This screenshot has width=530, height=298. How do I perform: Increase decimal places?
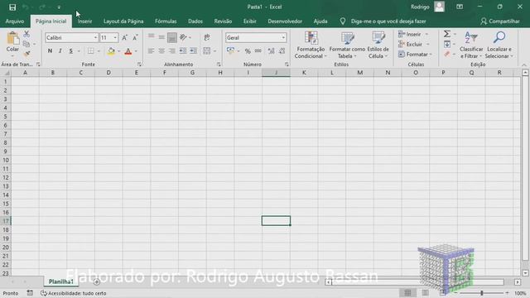click(x=271, y=51)
